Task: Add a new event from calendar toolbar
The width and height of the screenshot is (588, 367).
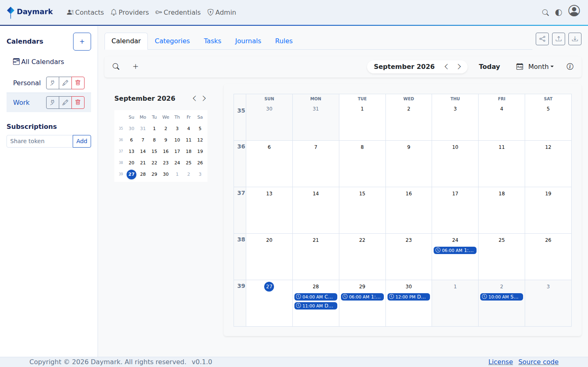Action: pyautogui.click(x=136, y=66)
